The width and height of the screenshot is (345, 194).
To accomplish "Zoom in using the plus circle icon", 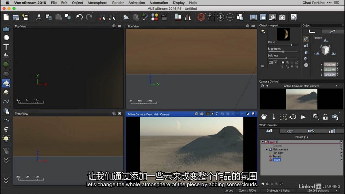I will (x=220, y=17).
